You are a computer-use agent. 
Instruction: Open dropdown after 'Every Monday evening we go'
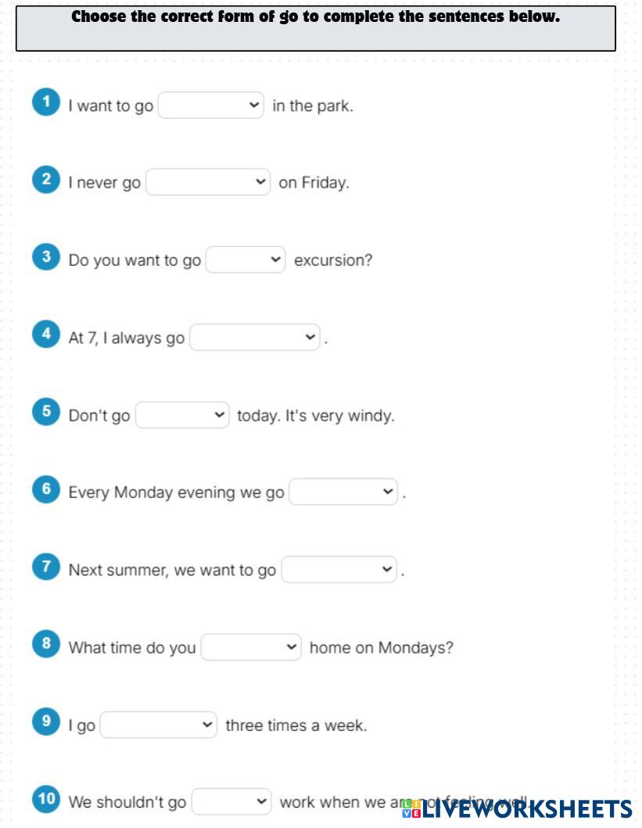click(343, 492)
